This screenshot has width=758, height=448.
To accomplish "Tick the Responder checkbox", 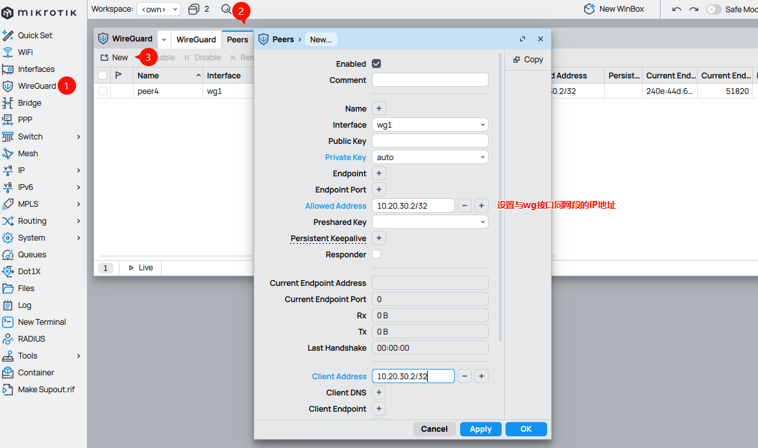I will click(376, 255).
